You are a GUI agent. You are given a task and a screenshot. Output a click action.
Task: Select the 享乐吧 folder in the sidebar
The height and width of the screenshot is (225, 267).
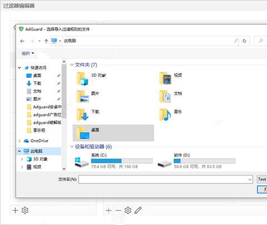[36, 130]
